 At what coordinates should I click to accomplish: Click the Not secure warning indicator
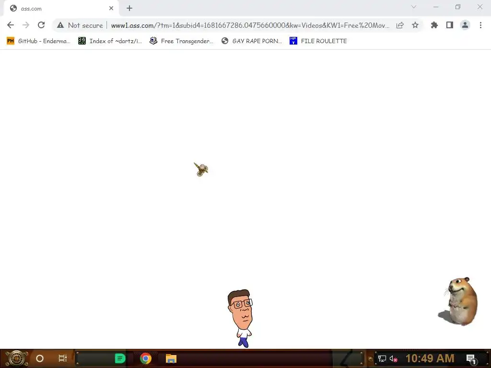(80, 25)
